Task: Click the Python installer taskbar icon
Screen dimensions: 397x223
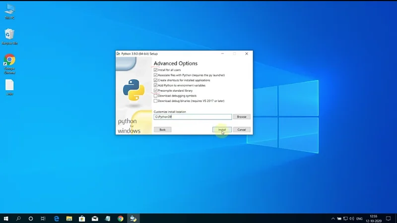Action: (x=133, y=218)
